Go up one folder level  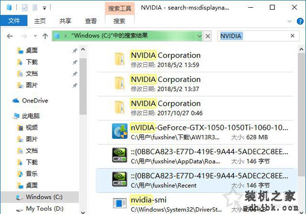pos(45,36)
